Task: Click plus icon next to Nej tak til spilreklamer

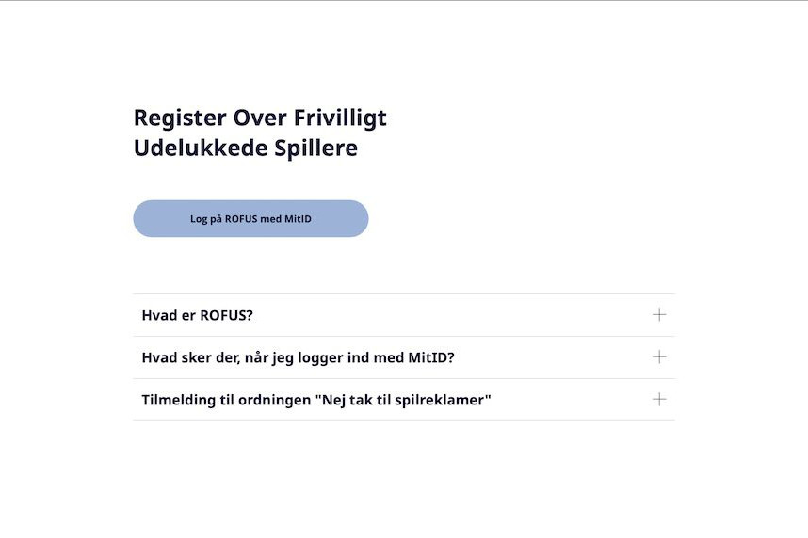Action: click(x=659, y=400)
